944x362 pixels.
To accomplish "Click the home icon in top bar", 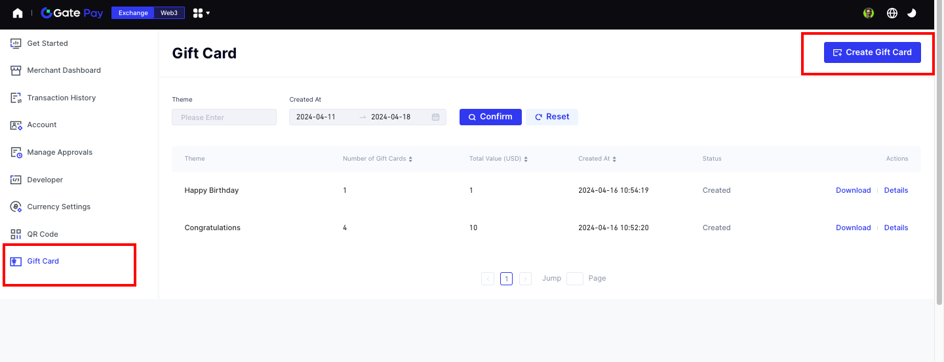I will point(18,13).
